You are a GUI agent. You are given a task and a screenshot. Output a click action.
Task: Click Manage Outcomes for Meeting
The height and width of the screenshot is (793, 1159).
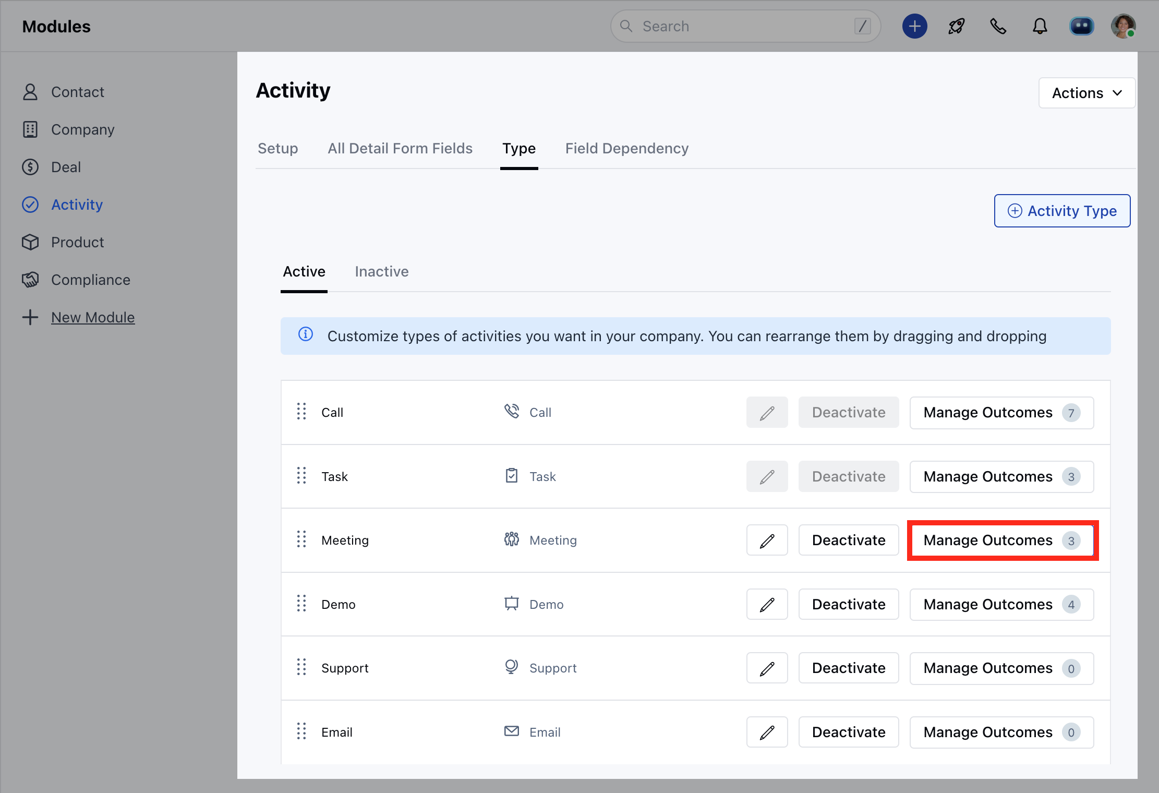click(x=1001, y=540)
